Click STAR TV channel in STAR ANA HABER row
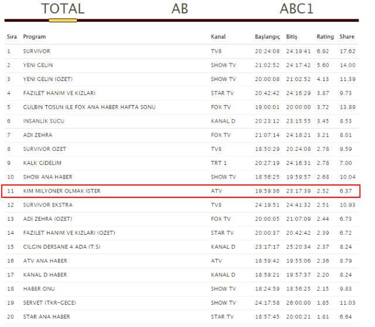This screenshot has width=375, height=327. click(x=222, y=316)
